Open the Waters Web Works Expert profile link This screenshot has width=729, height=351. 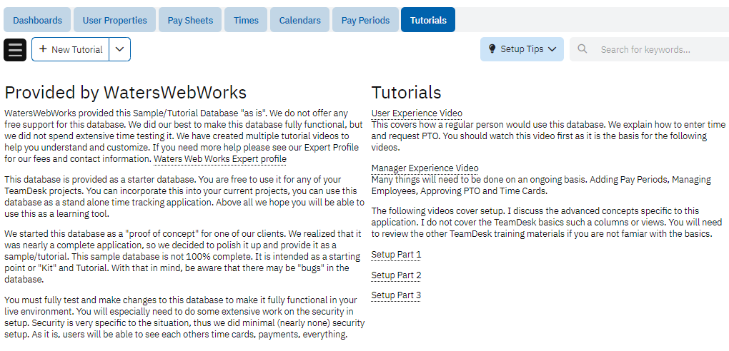220,159
